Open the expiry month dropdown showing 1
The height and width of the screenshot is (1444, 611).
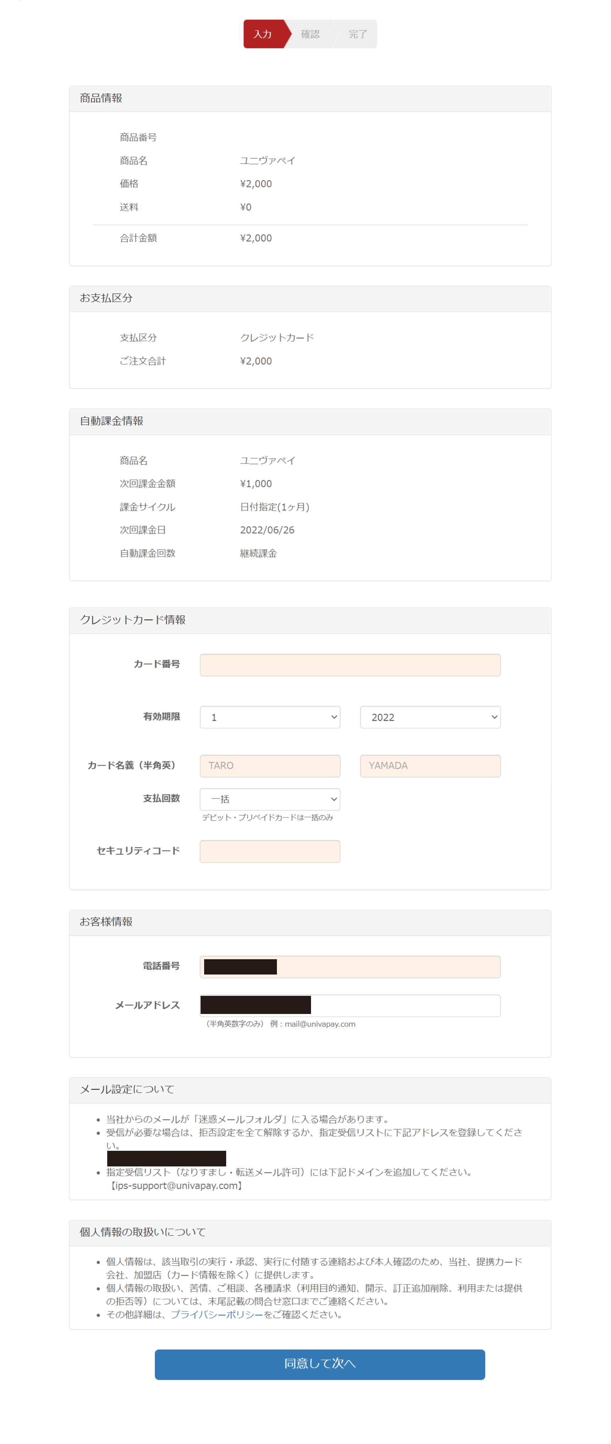point(269,717)
